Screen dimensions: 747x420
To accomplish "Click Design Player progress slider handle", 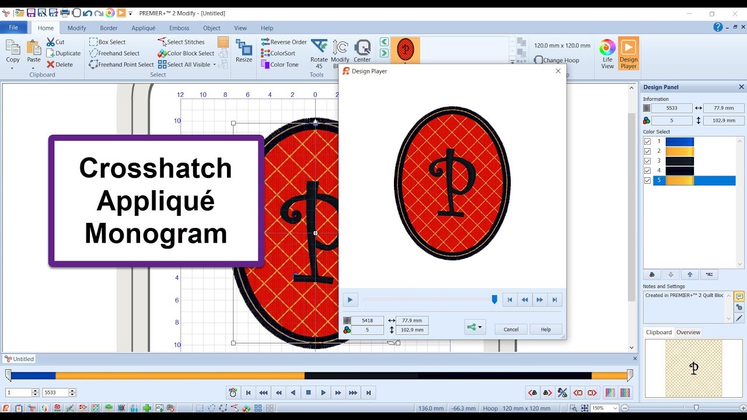I will [x=494, y=299].
